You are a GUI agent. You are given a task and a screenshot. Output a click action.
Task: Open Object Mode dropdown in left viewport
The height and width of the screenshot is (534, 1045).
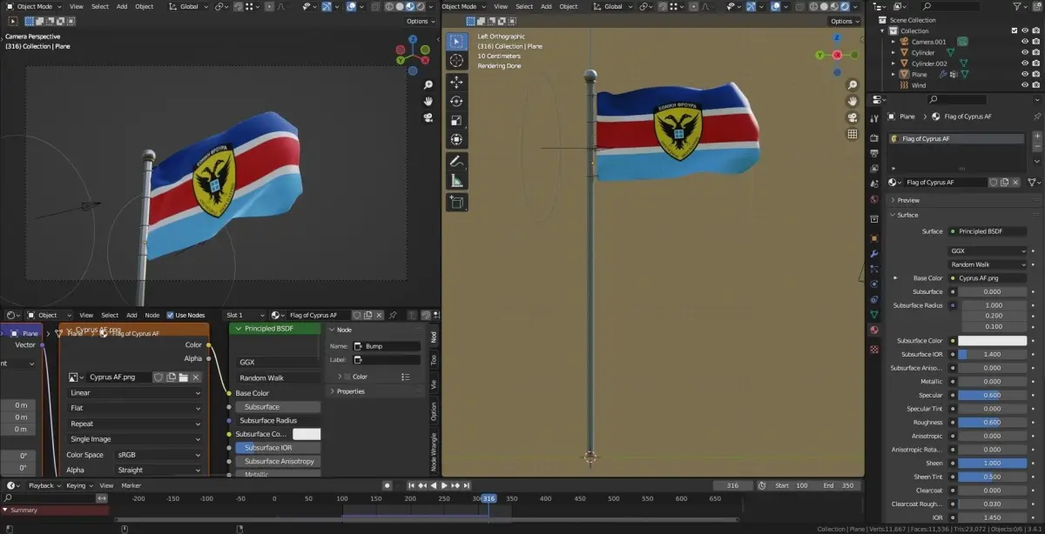click(x=33, y=6)
